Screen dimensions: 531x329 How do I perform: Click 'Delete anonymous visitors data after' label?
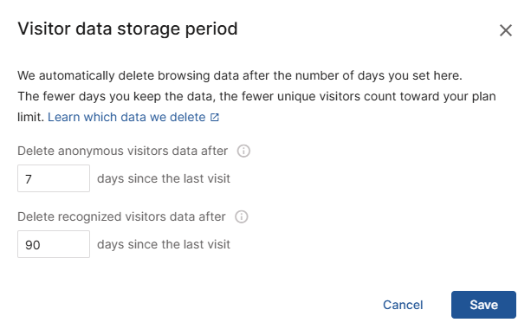coord(123,151)
